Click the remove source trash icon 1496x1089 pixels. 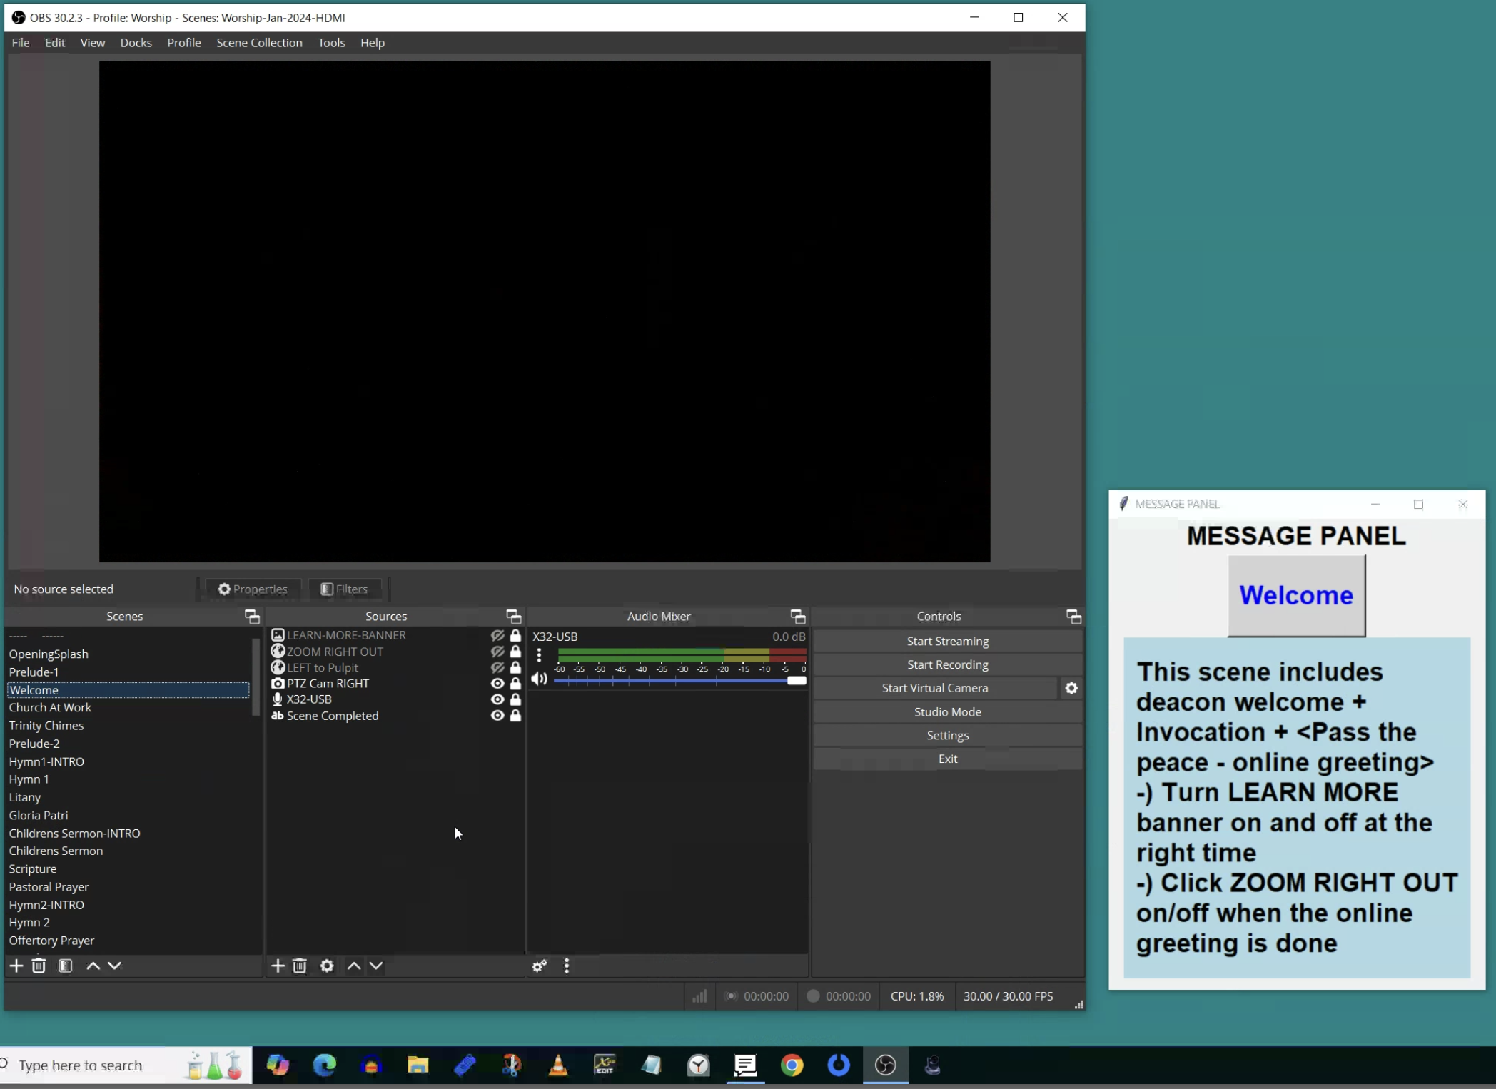300,966
